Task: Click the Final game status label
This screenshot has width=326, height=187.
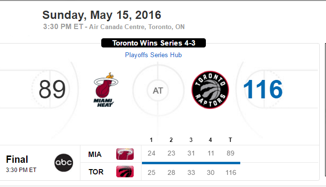Action: click(x=17, y=159)
